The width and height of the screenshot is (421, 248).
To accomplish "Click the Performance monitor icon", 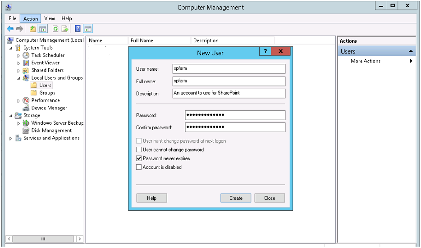I will pos(26,100).
